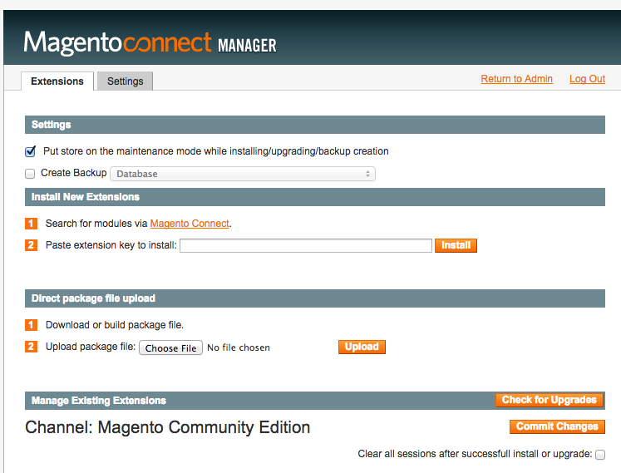The height and width of the screenshot is (473, 621).
Task: Uncheck the maintenance mode checkbox
Action: click(x=30, y=151)
